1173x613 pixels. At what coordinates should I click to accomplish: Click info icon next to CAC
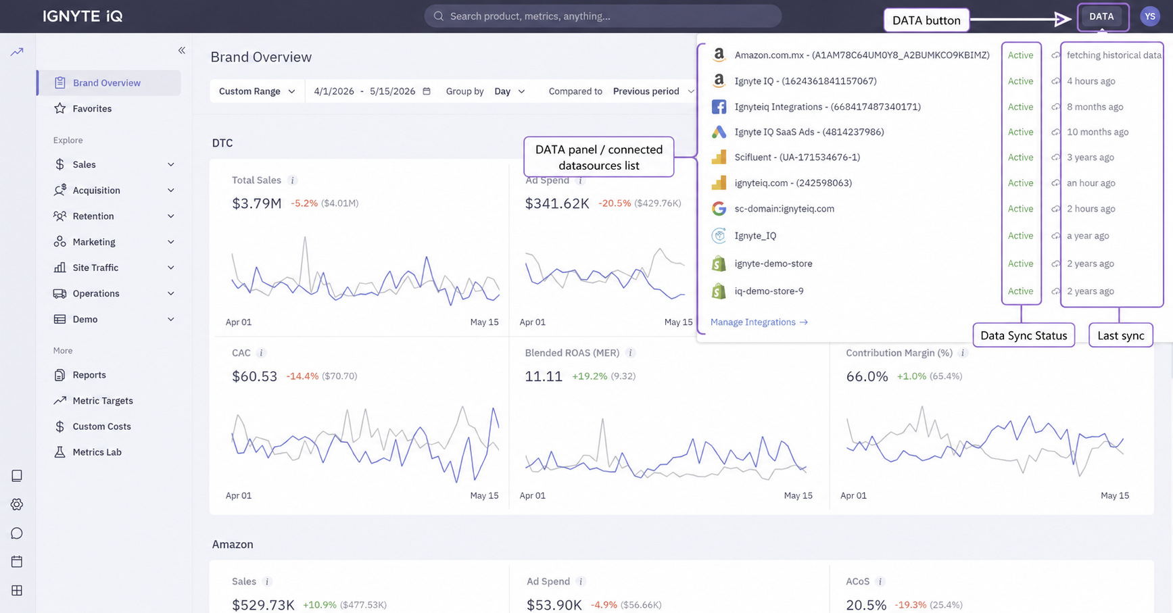pyautogui.click(x=261, y=353)
